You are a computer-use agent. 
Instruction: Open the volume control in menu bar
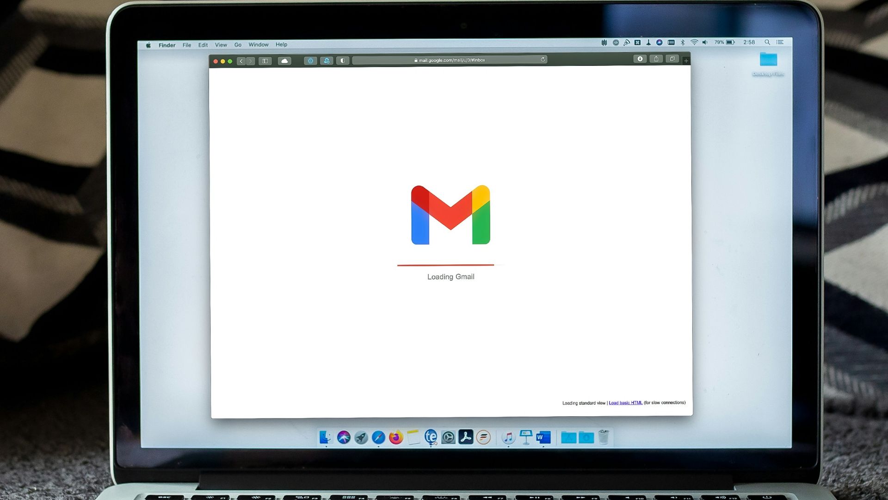click(x=705, y=42)
